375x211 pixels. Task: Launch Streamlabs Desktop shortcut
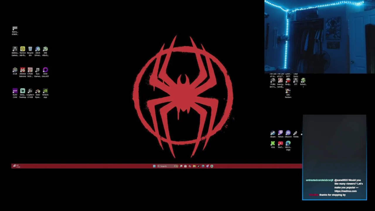click(x=23, y=93)
